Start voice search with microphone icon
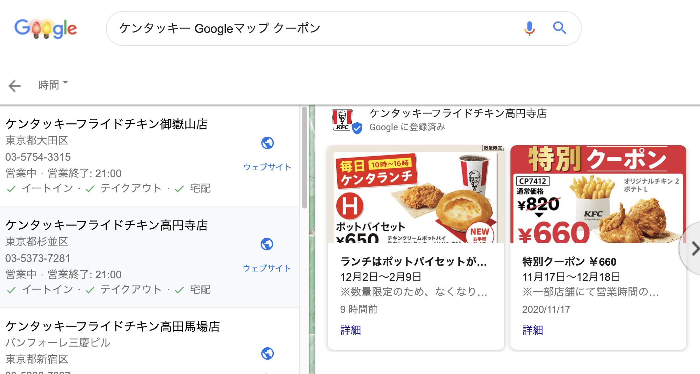The height and width of the screenshot is (374, 700). (x=529, y=28)
